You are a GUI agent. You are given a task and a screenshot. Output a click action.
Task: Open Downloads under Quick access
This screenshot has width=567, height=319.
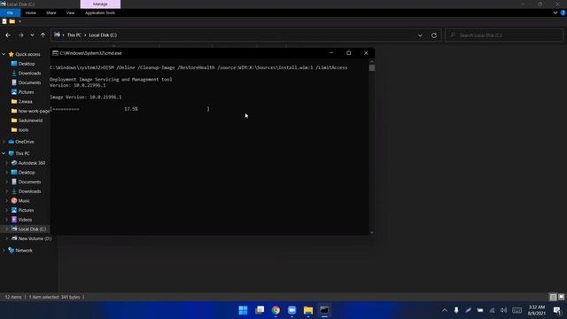29,73
